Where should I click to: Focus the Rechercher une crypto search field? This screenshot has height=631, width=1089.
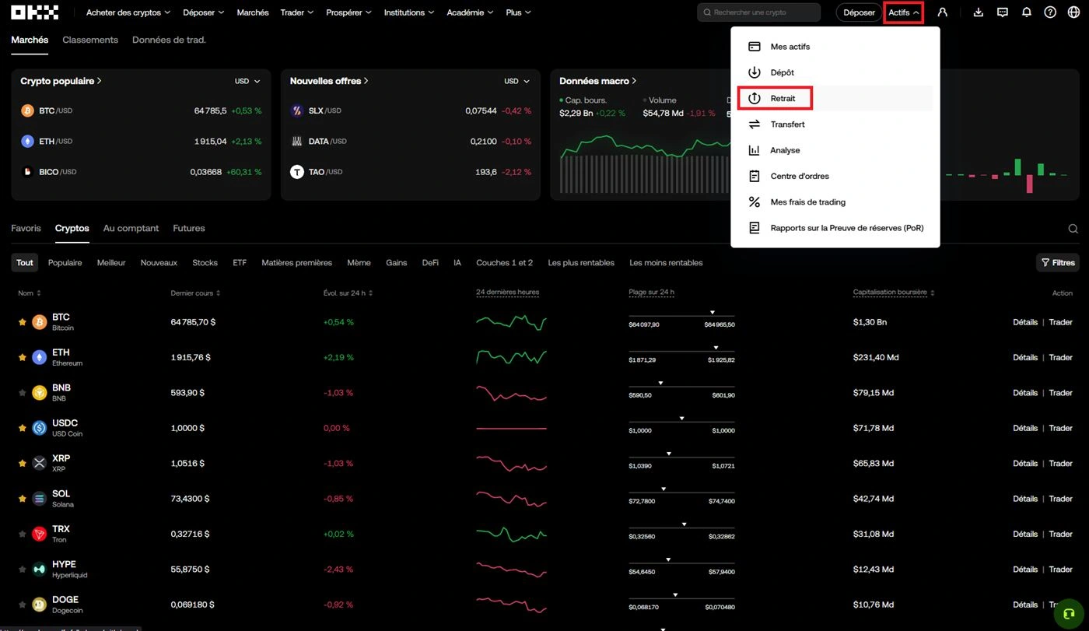759,12
